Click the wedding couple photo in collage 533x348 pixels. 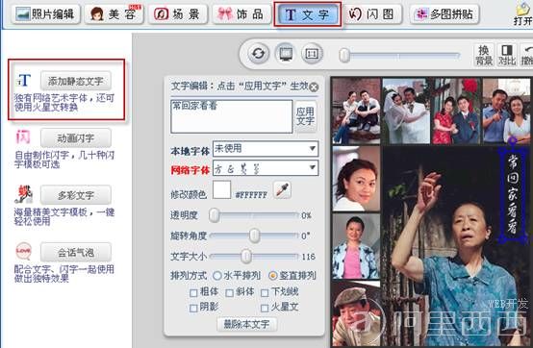coord(406,111)
